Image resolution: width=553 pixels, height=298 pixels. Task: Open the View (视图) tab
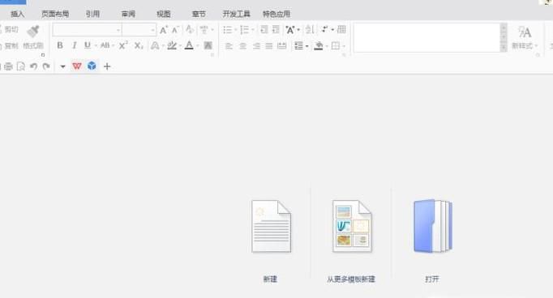[x=164, y=14]
